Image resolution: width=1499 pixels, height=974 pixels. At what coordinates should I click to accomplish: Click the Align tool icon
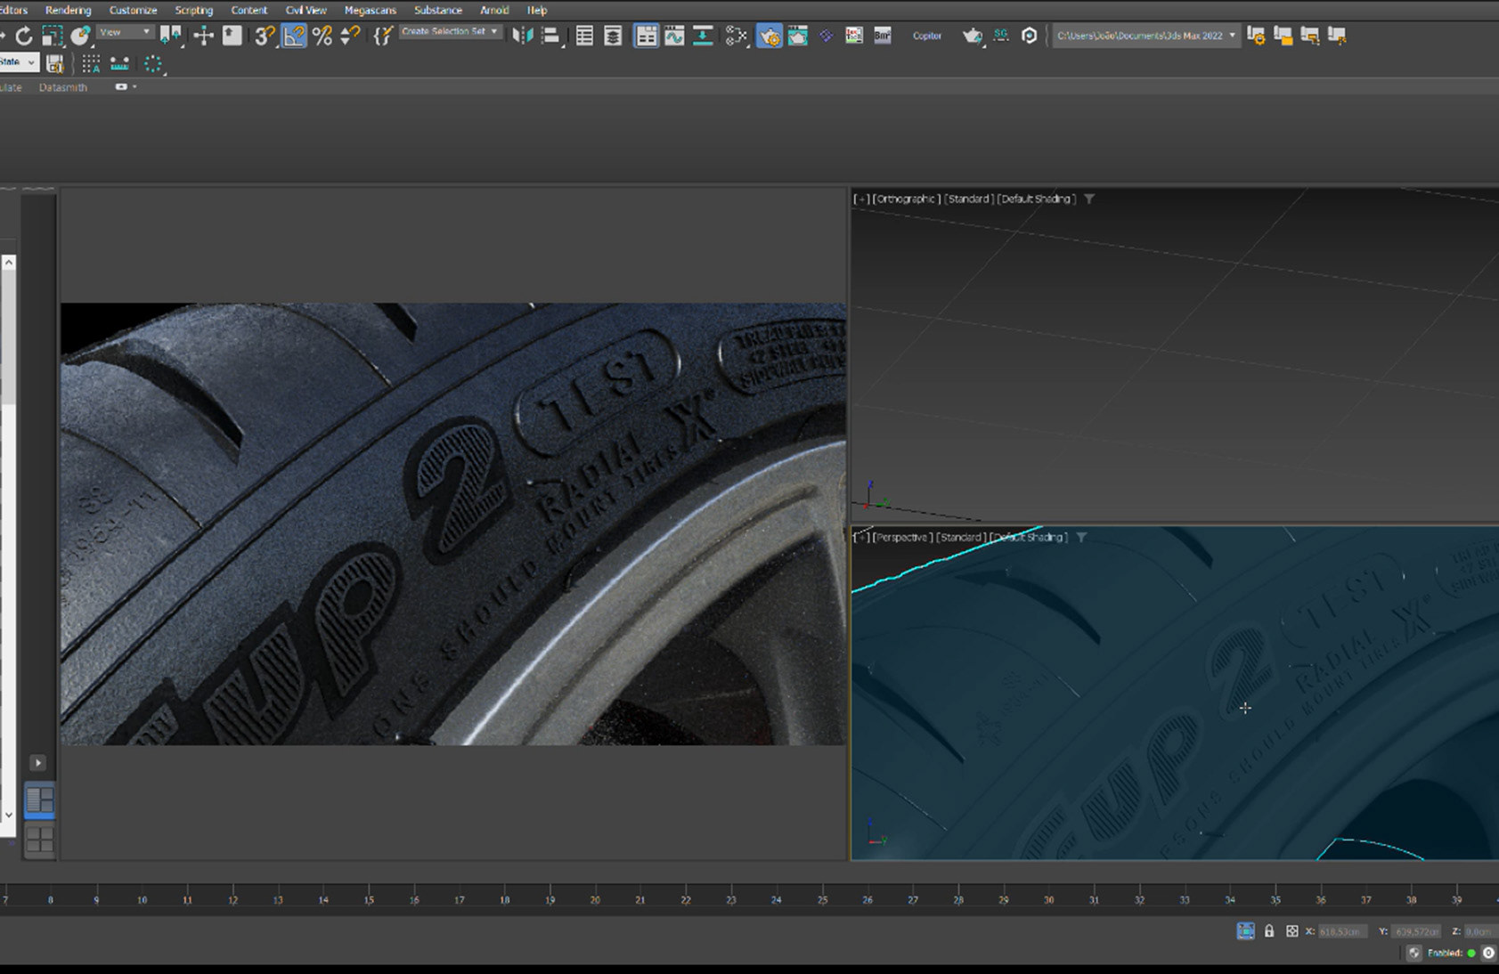point(551,36)
